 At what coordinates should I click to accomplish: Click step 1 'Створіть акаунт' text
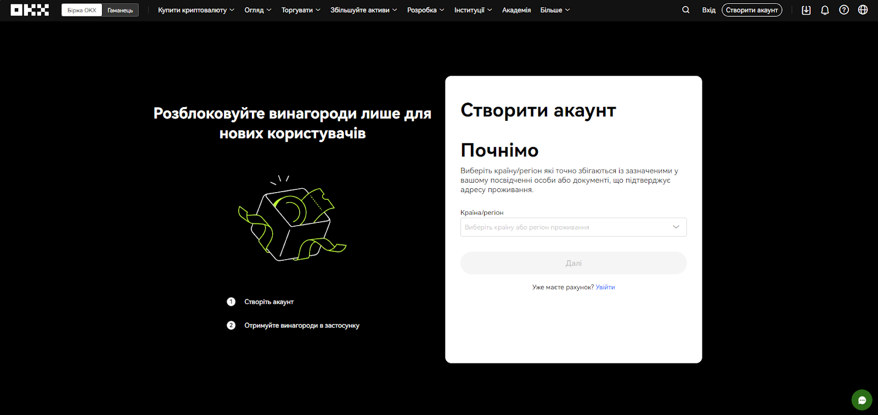[269, 302]
